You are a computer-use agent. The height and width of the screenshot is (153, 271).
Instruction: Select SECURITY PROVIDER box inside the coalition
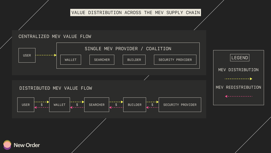pos(175,60)
